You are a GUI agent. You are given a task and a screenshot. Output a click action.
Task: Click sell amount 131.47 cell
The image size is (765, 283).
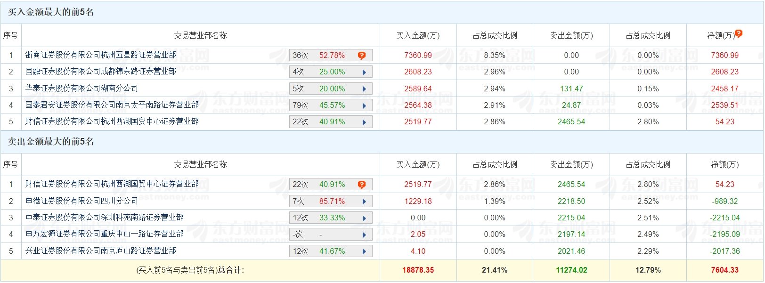coord(571,89)
